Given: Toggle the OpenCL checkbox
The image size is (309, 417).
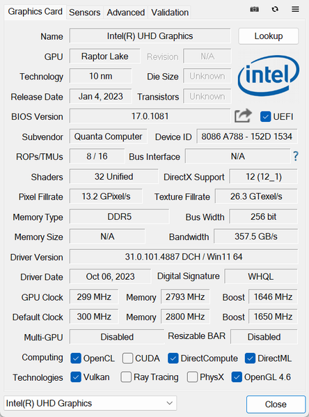Looking at the screenshot, I should click(76, 359).
